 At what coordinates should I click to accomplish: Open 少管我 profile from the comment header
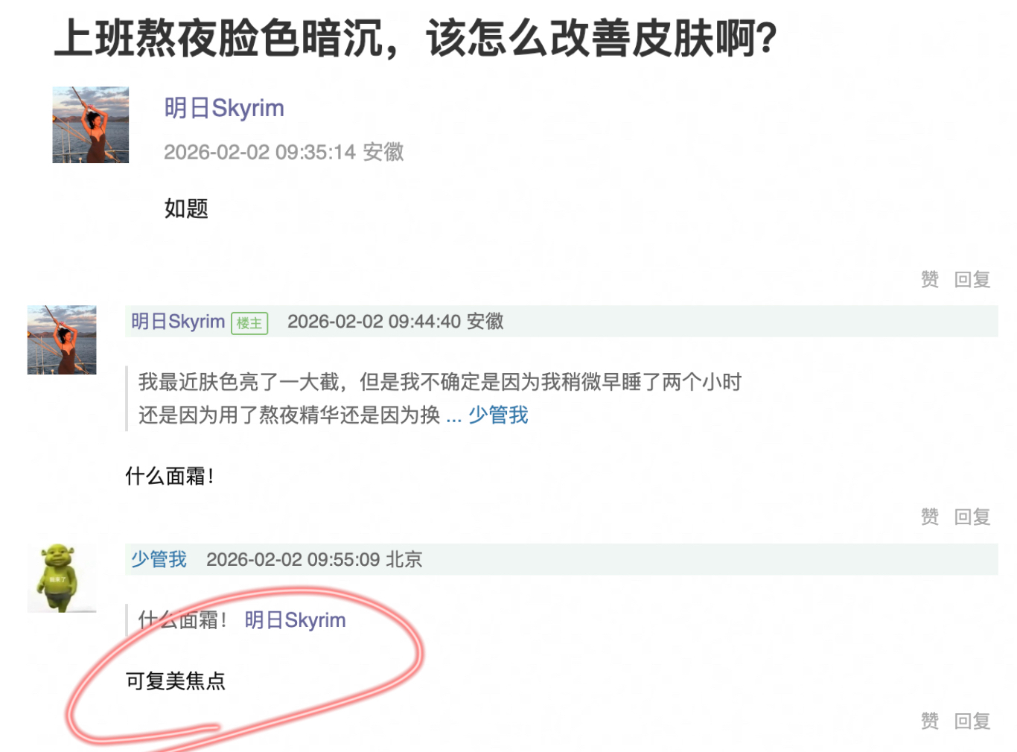[x=159, y=559]
